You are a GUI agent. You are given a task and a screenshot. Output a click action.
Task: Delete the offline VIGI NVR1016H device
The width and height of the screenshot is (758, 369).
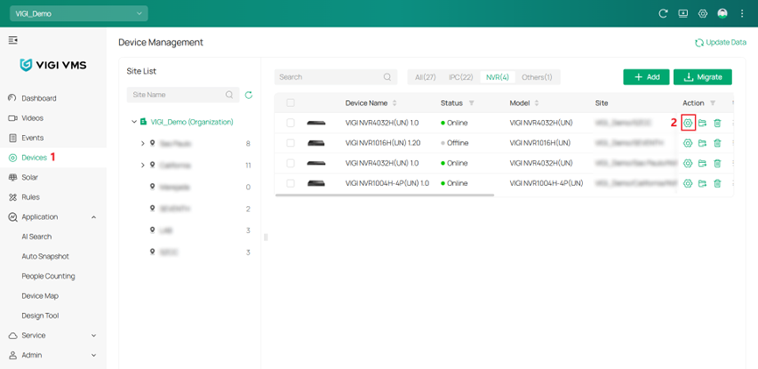(717, 143)
